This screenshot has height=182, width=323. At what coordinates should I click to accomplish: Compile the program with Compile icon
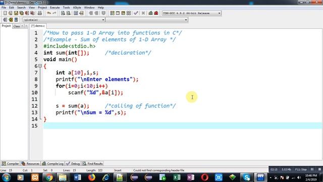pyautogui.click(x=112, y=13)
